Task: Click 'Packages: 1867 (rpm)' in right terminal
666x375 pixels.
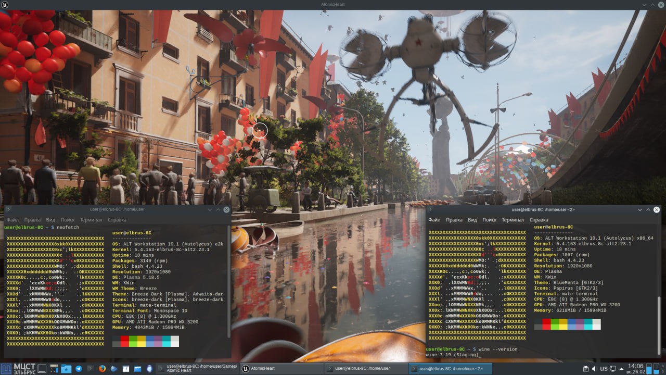Action: pyautogui.click(x=561, y=255)
